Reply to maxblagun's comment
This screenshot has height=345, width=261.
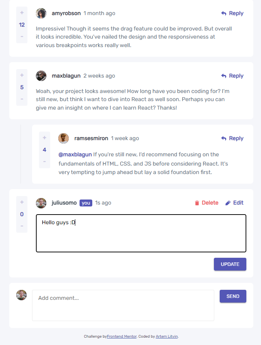coord(232,76)
